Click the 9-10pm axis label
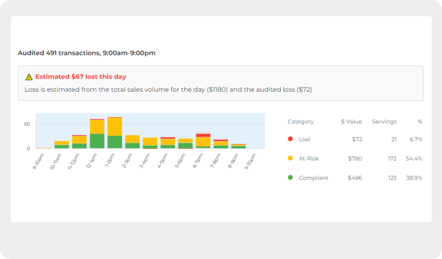 [250, 161]
